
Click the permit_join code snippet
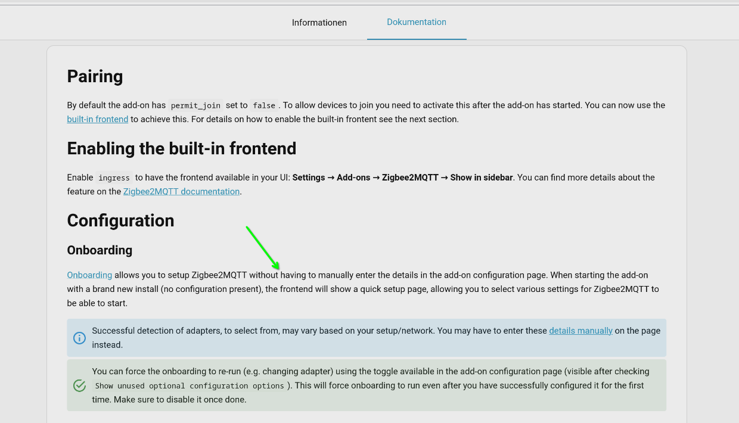tap(195, 105)
